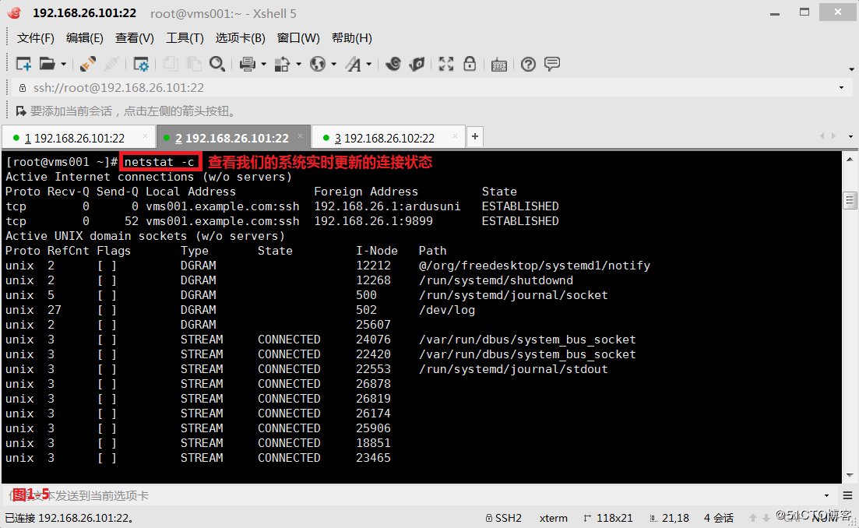Click the speech bubble feedback icon
Viewport: 859px width, 528px height.
[552, 64]
